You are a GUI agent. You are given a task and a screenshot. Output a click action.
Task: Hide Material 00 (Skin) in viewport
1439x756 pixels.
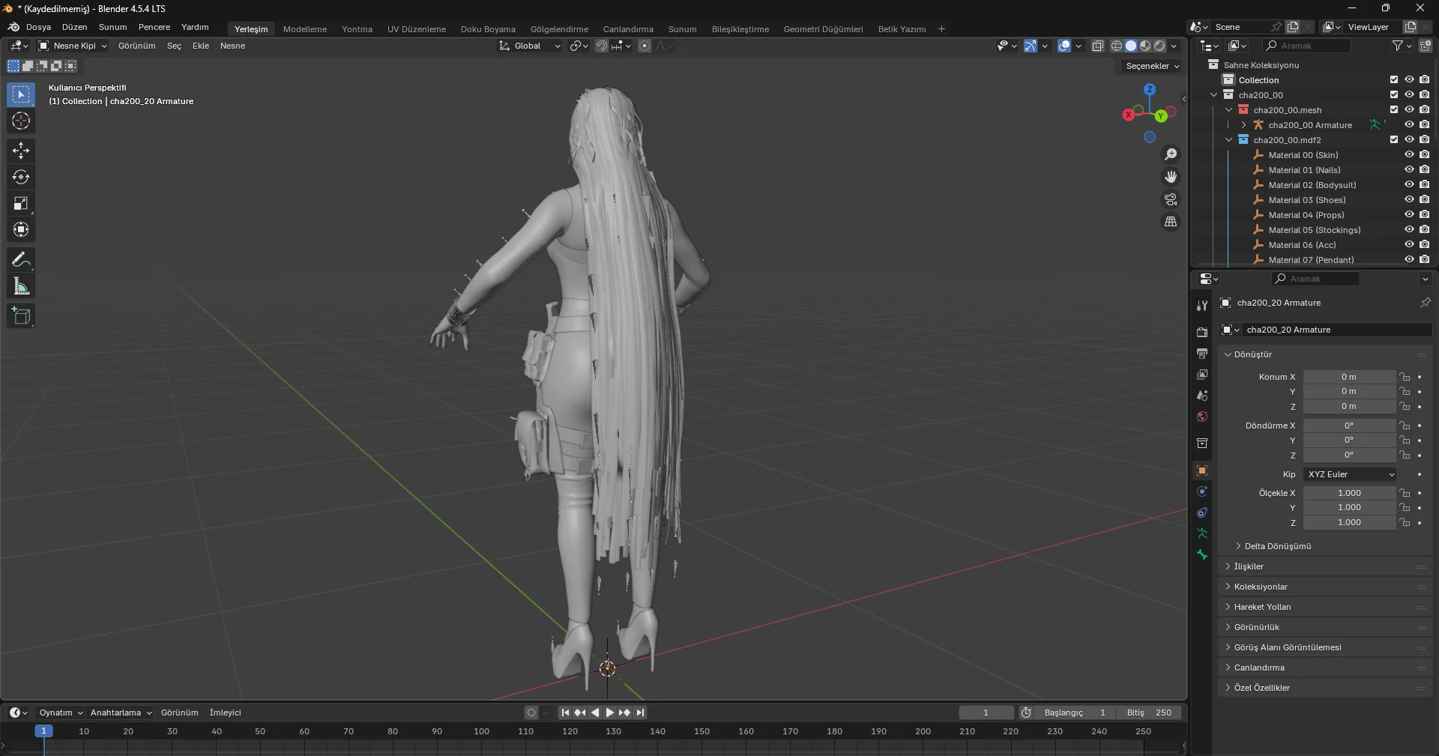pos(1409,155)
